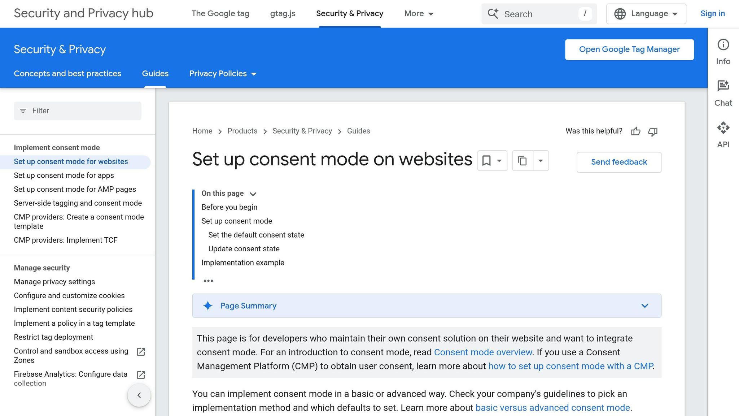Collapse the On this page outline
The image size is (739, 416).
point(253,194)
